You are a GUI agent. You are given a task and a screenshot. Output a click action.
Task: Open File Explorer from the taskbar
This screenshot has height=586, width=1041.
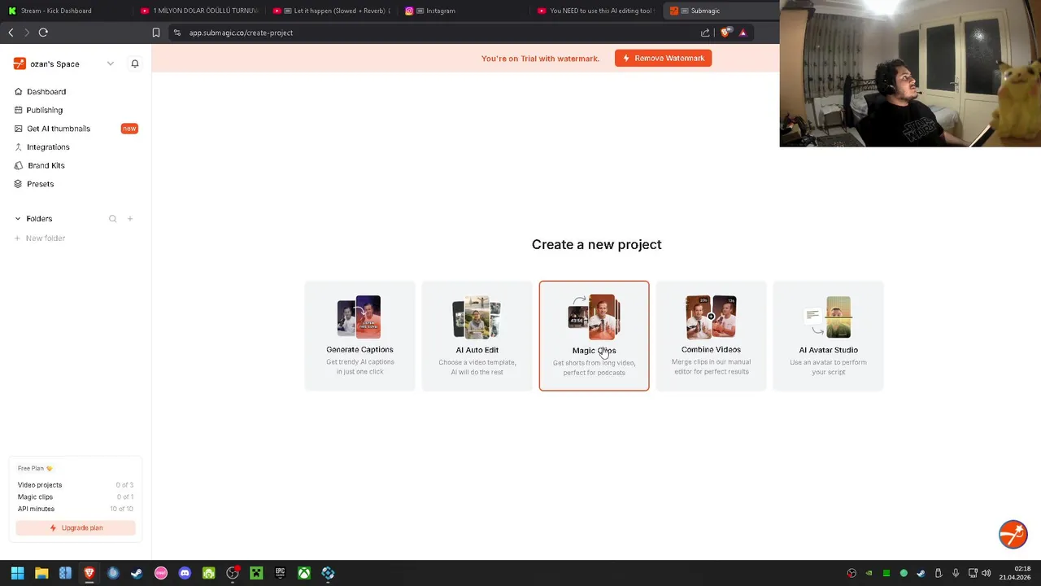[41, 573]
